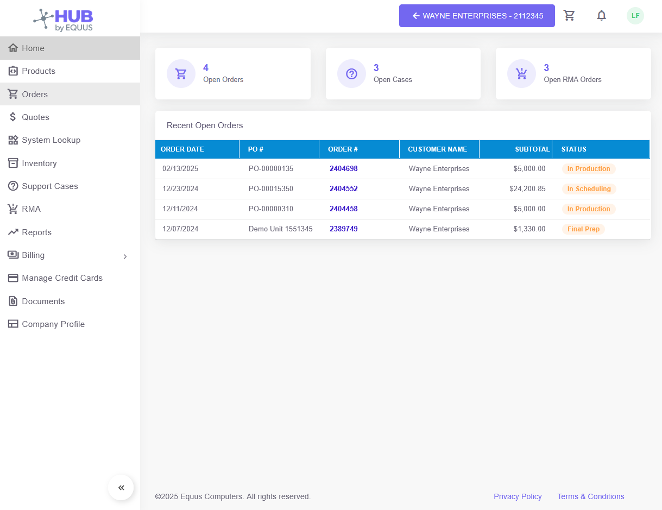Sort by the PO # column header
Image resolution: width=662 pixels, height=510 pixels.
pyautogui.click(x=279, y=149)
